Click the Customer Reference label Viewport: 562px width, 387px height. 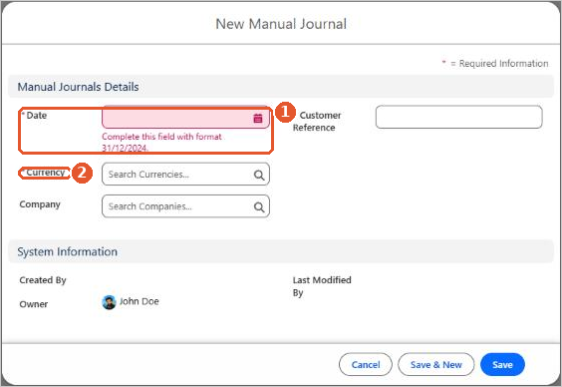pos(317,122)
